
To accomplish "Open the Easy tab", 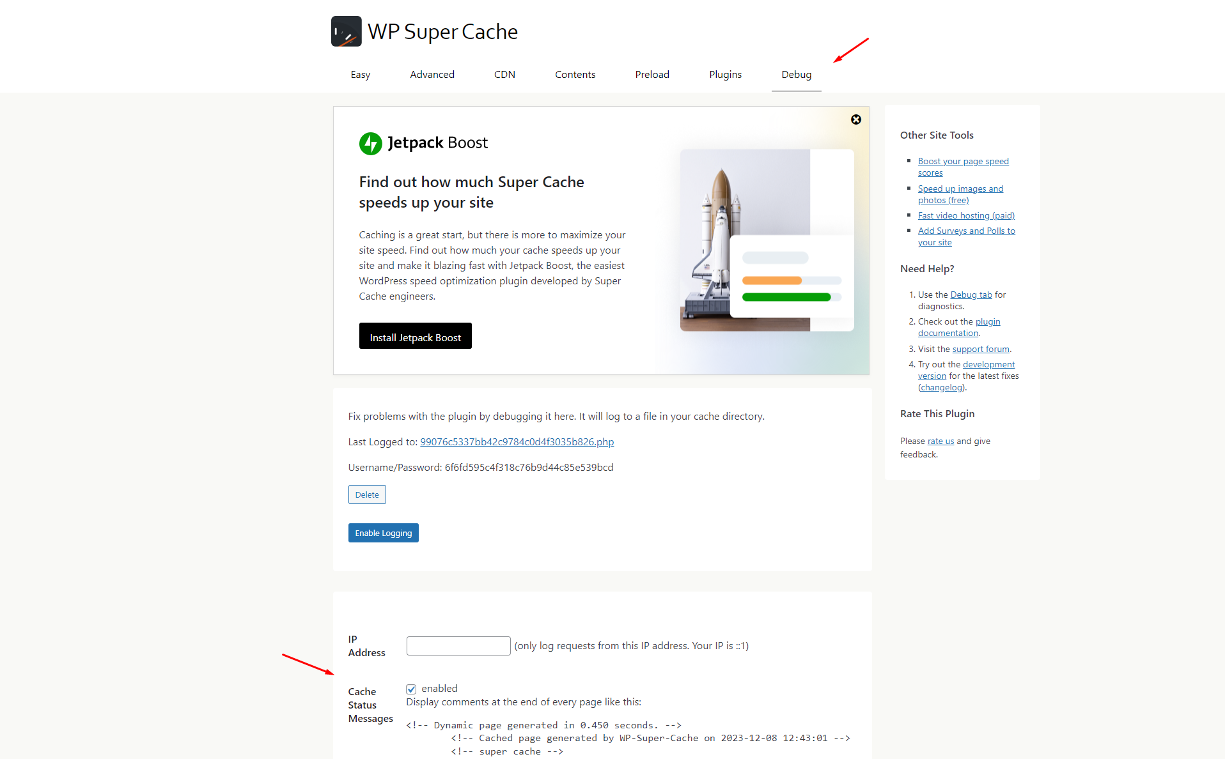I will (361, 74).
